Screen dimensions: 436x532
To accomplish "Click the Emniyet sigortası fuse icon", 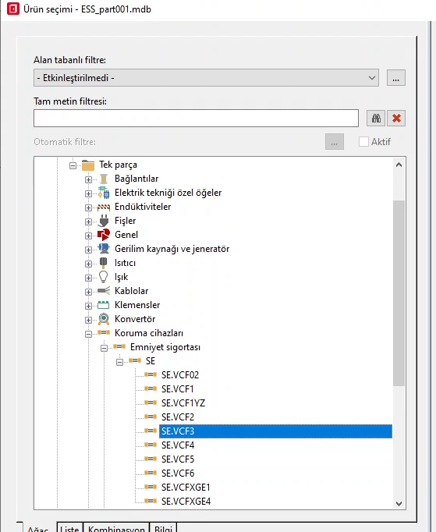I will coord(119,347).
